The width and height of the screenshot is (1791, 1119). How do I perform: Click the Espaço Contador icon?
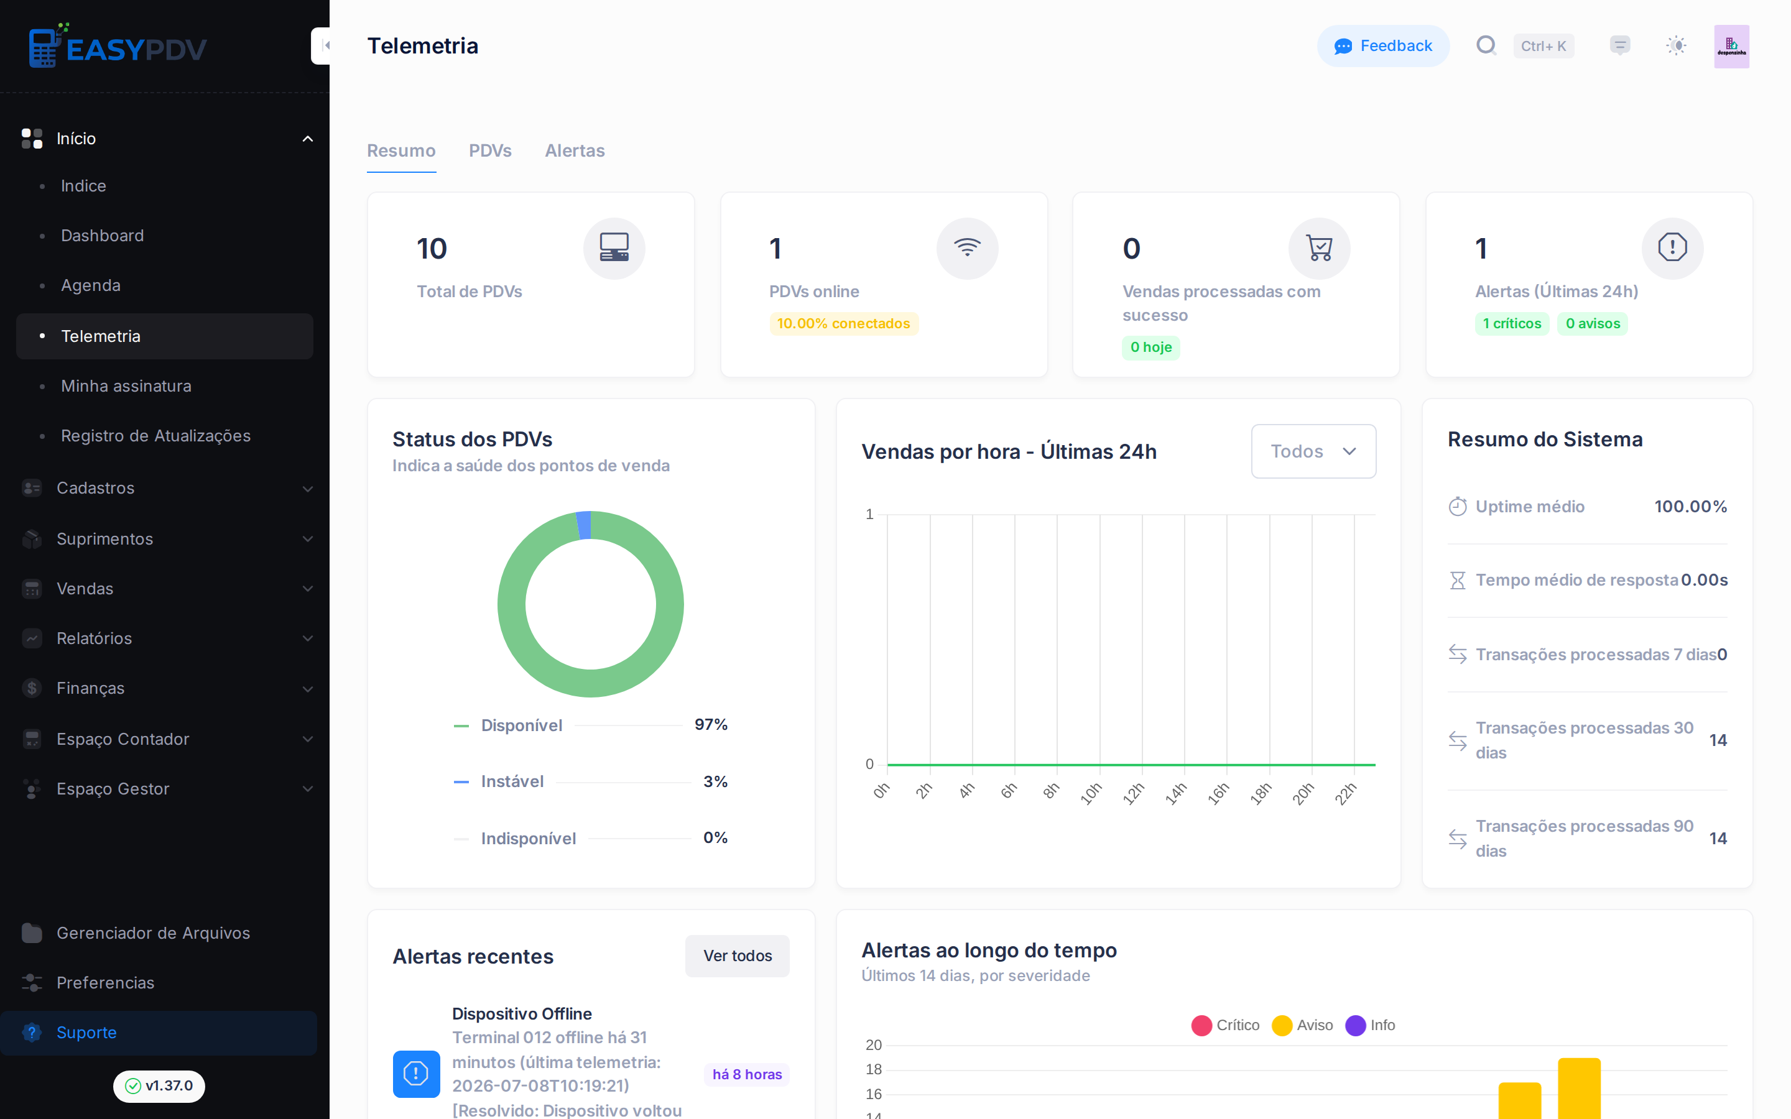click(x=32, y=739)
